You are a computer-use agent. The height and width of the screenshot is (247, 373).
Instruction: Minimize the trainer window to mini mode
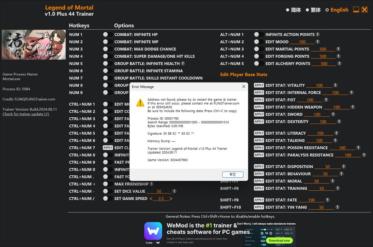(356, 10)
